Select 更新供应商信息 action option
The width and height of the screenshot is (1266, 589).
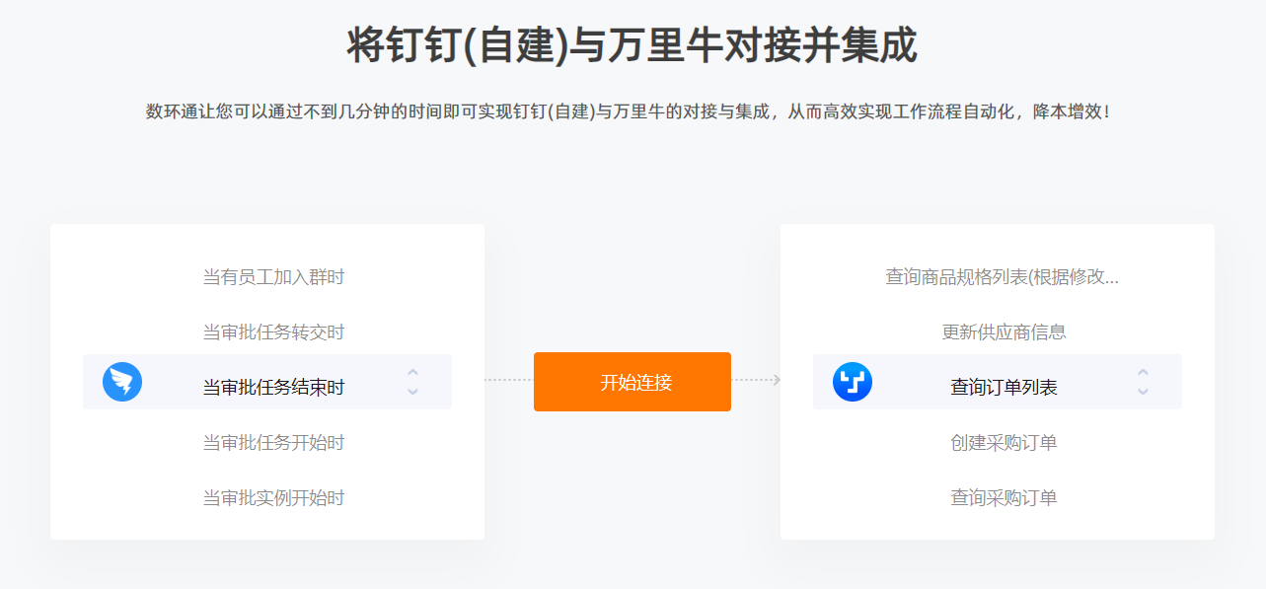point(1004,332)
